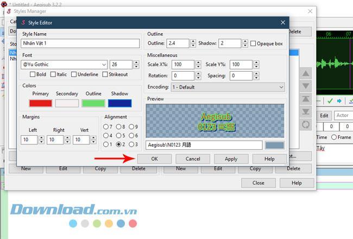Click the Style Name text field
Screen dimensions: 353x239
tap(80, 43)
